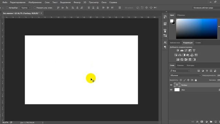The width and height of the screenshot is (220, 124).
Task: Add a Photo Filter adjustment
Action: click(188, 55)
